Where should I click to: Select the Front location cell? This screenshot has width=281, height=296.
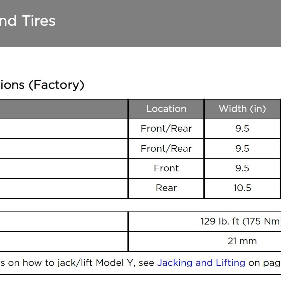tap(166, 168)
